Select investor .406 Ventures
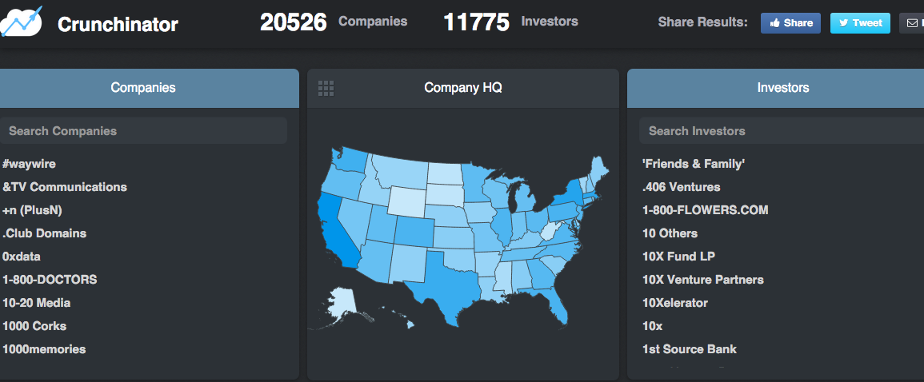Image resolution: width=924 pixels, height=382 pixels. click(x=682, y=187)
